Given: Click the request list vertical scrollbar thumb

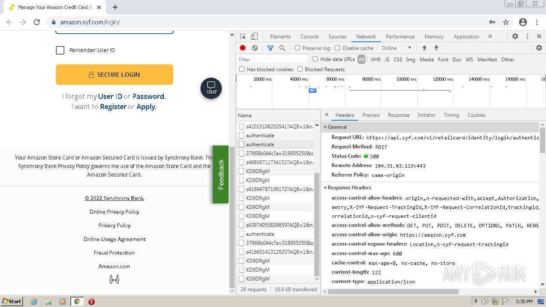Looking at the screenshot, I should [317, 224].
